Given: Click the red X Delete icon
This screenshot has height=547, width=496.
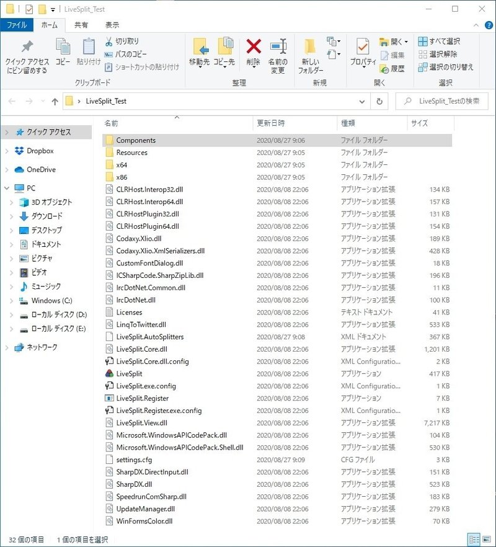Looking at the screenshot, I should click(x=253, y=47).
